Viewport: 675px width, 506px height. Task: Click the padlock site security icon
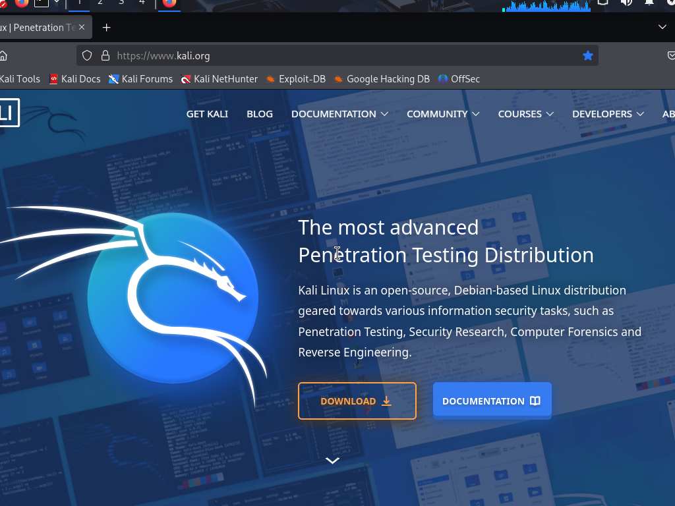(105, 55)
